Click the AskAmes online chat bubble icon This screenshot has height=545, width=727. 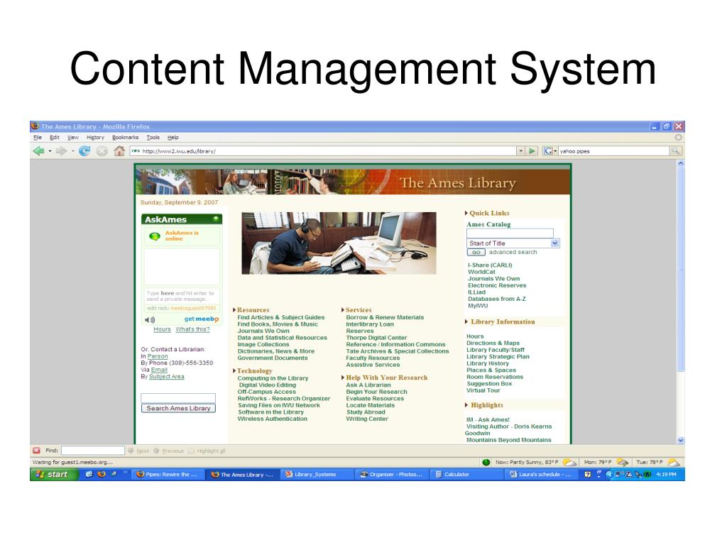[154, 236]
